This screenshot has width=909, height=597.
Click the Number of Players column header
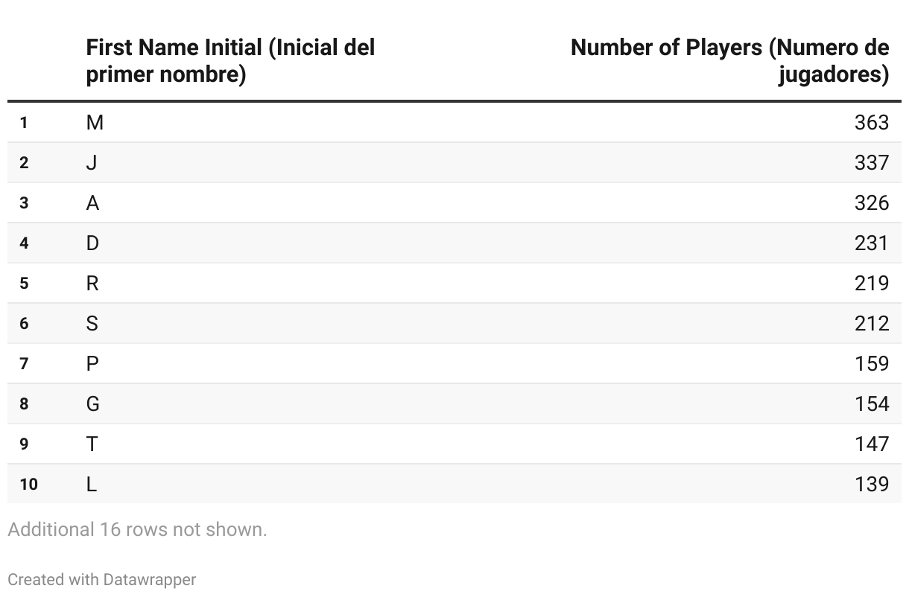point(729,61)
